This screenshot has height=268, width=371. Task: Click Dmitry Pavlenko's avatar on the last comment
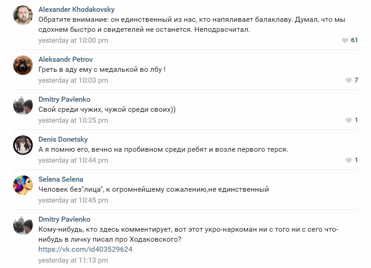click(23, 225)
